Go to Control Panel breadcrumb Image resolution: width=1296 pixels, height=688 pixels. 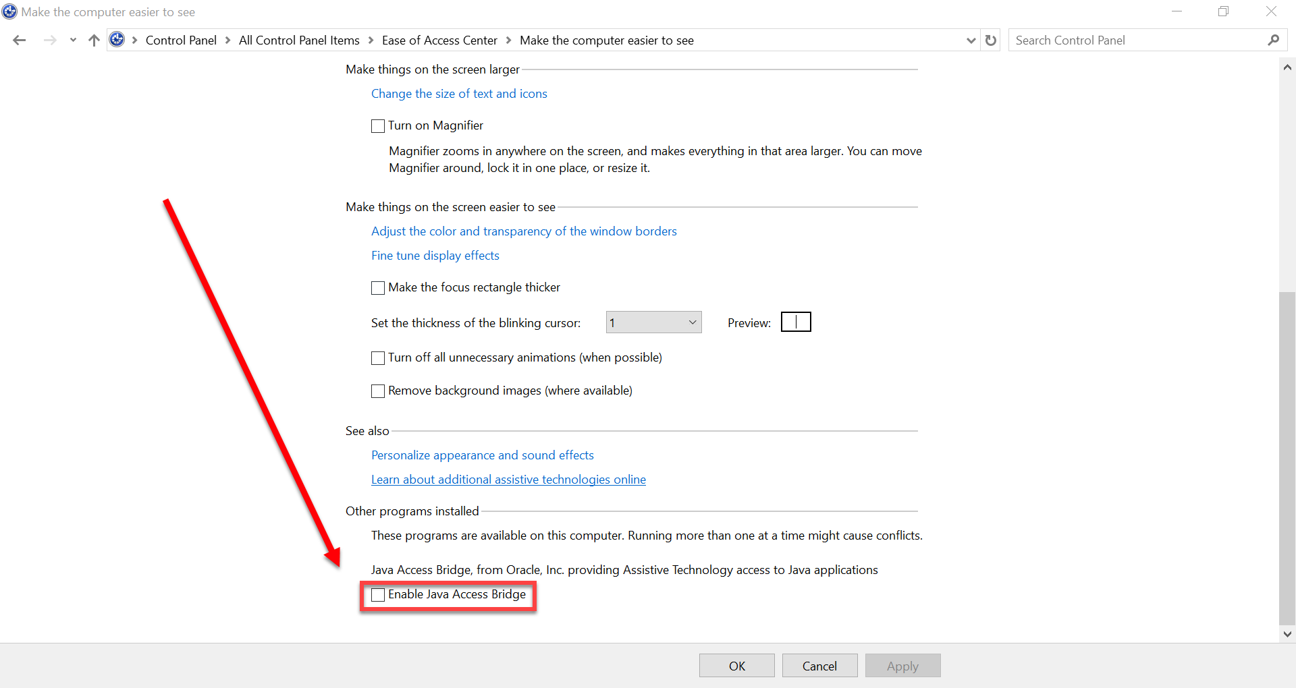(x=181, y=40)
